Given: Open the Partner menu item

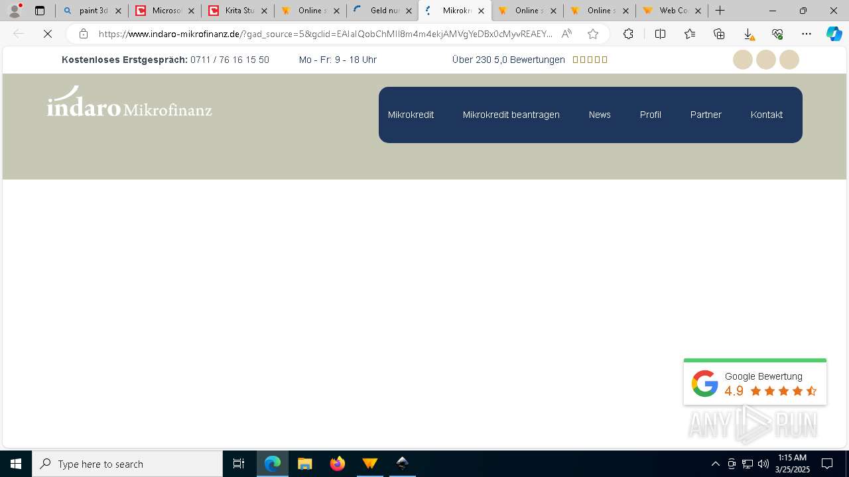Looking at the screenshot, I should 706,115.
